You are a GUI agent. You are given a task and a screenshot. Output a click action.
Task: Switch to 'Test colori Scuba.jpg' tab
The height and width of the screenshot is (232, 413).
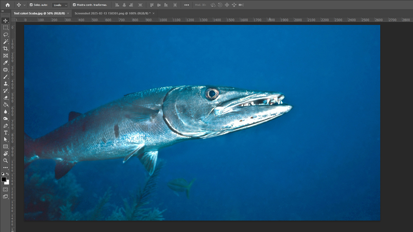[39, 13]
